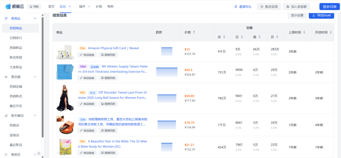Click 图搜同款 for WF Athletic mat
This screenshot has height=158, width=341.
(x=108, y=78)
